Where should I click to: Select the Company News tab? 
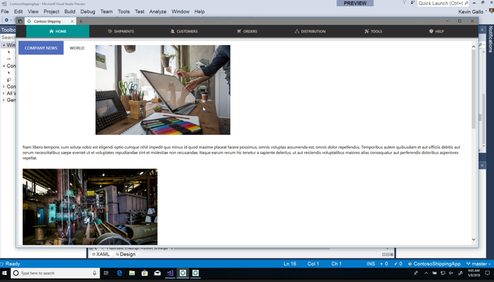click(x=41, y=48)
